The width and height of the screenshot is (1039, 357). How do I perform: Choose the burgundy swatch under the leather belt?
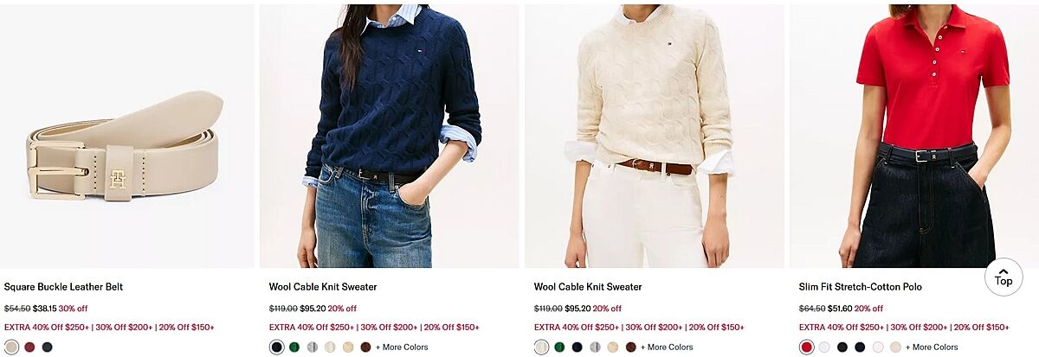pos(29,347)
